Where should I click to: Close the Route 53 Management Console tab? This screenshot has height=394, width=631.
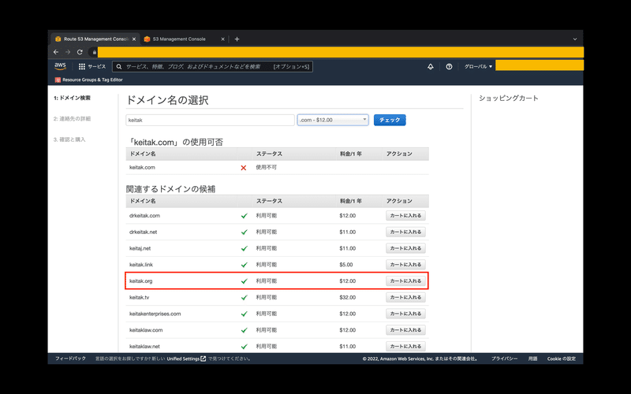tap(134, 39)
